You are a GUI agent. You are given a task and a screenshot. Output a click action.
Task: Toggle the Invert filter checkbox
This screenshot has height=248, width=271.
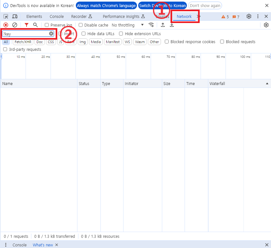(x=60, y=34)
